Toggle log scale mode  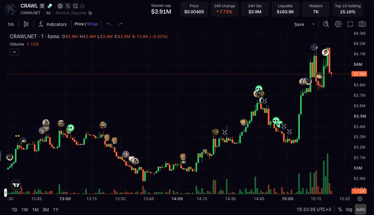pyautogui.click(x=349, y=210)
